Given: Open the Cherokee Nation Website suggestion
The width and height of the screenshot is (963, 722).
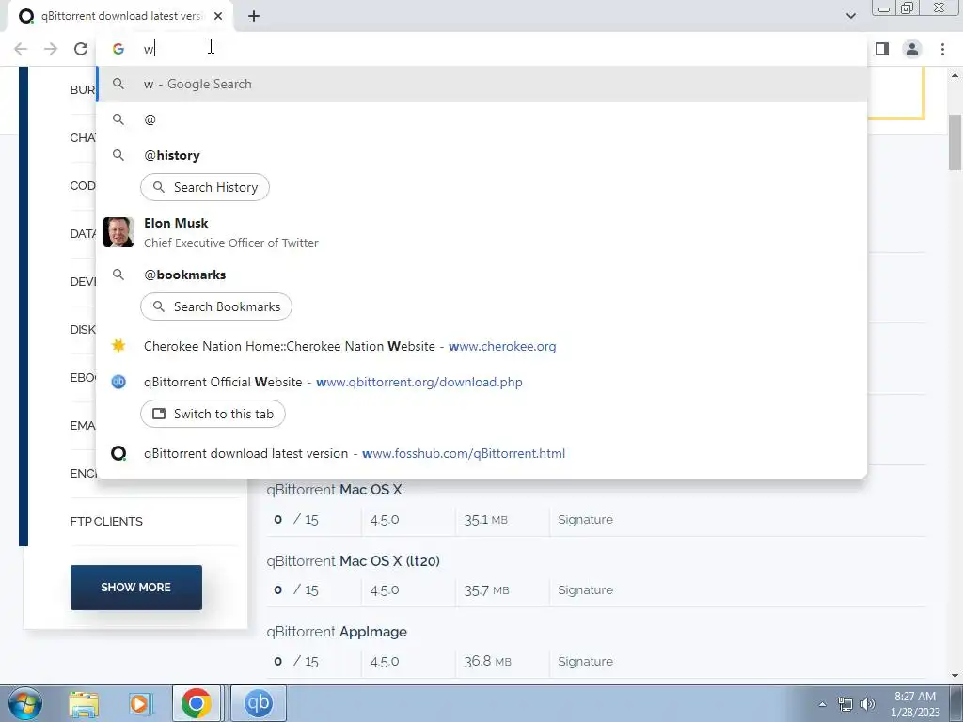Looking at the screenshot, I should click(482, 346).
